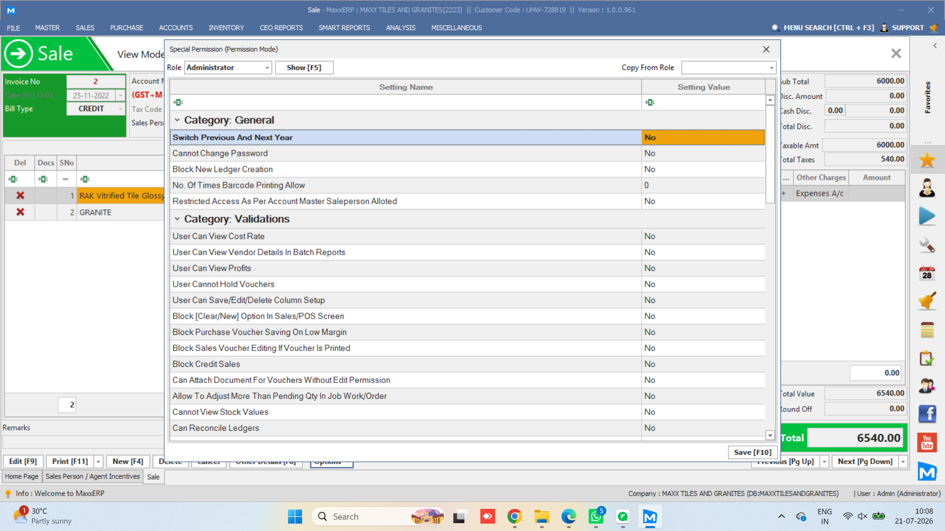The image size is (945, 531).
Task: Open the calendar icon showing 28
Action: (927, 273)
